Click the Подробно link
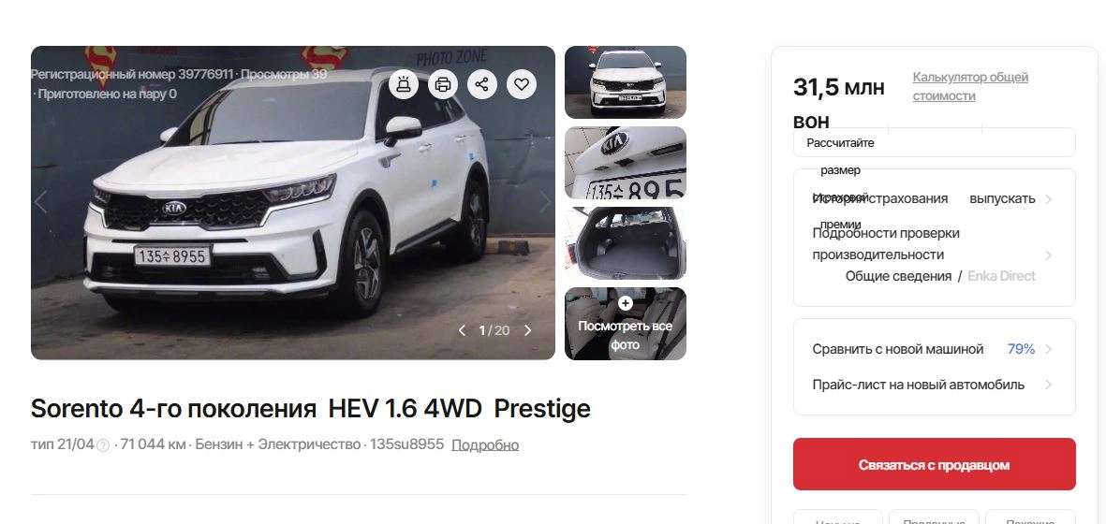The width and height of the screenshot is (1106, 524). coord(485,445)
